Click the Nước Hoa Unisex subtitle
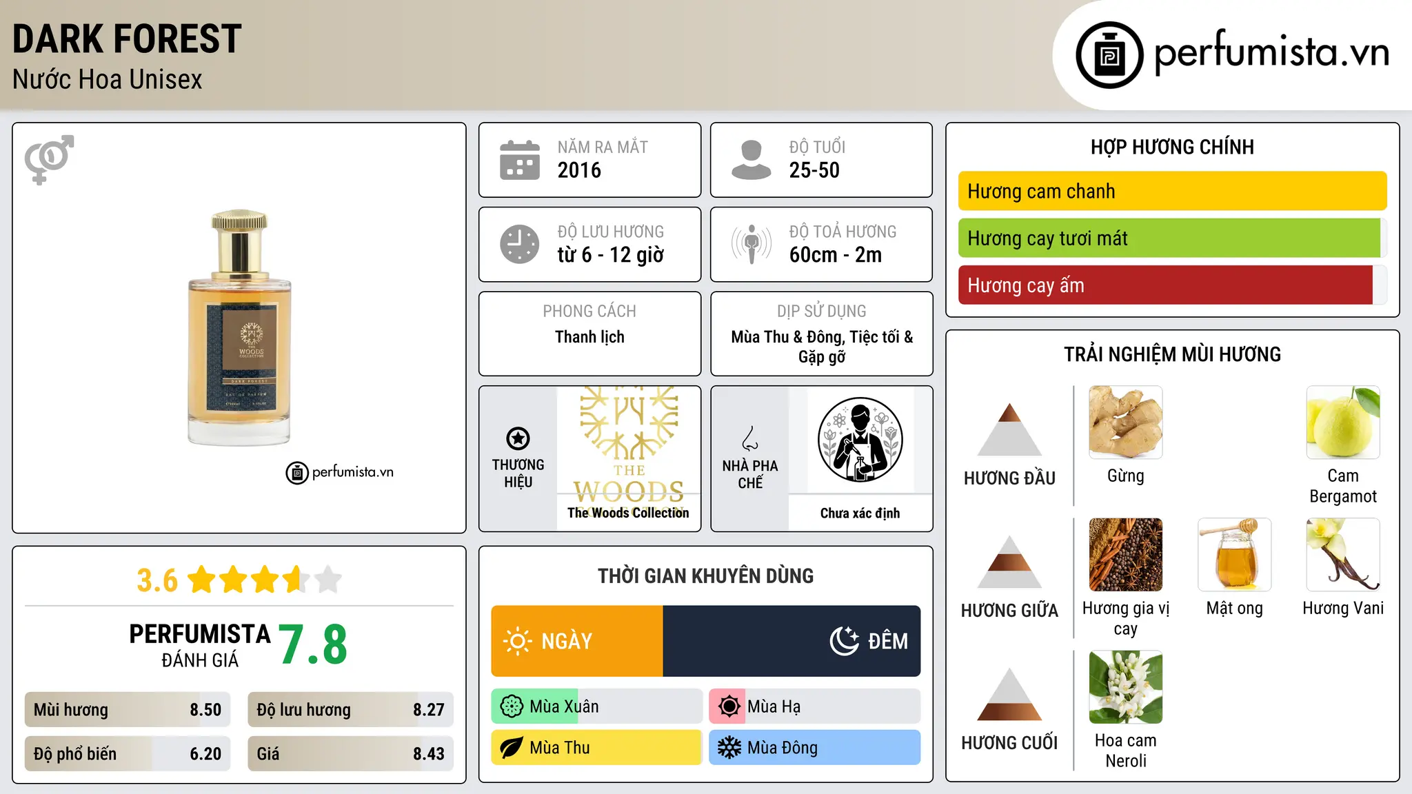The width and height of the screenshot is (1412, 794). 108,79
